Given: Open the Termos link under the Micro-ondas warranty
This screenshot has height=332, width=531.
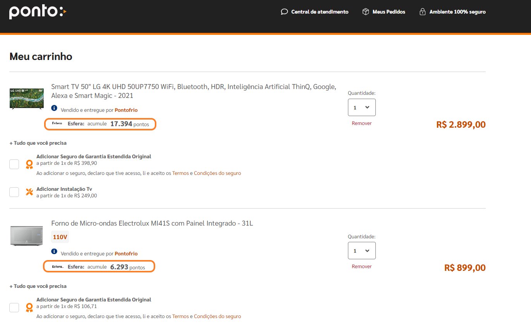Looking at the screenshot, I should click(x=180, y=317).
